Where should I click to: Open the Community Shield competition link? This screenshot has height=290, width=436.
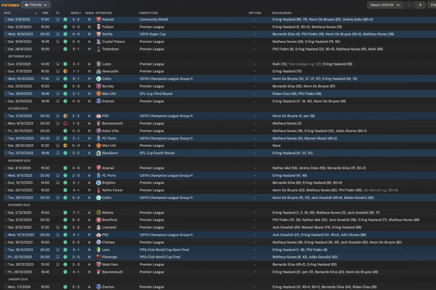click(x=154, y=19)
